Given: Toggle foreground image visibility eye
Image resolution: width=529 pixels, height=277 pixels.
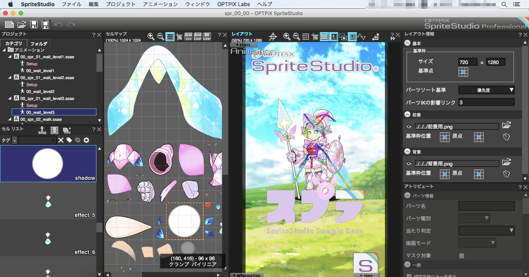Looking at the screenshot, I should coord(409,126).
